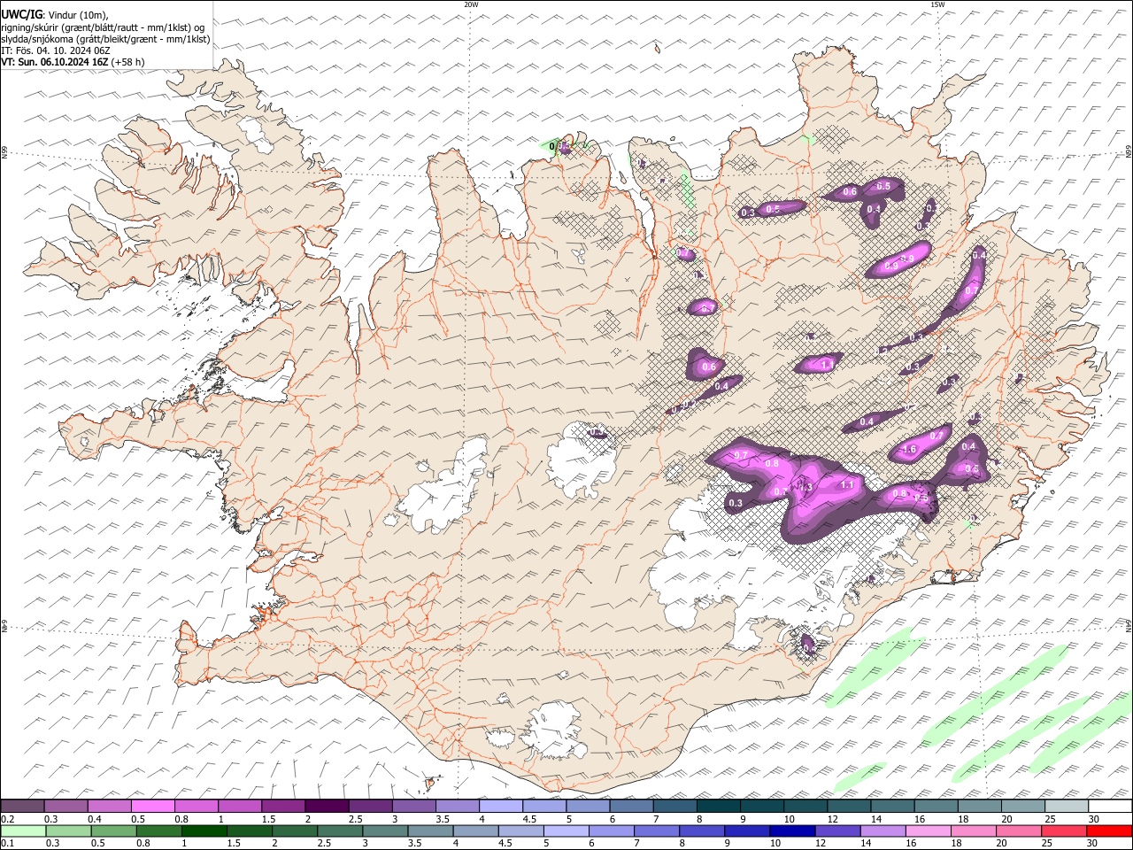Pick upper legend swatch starting at 0.3

(66, 806)
